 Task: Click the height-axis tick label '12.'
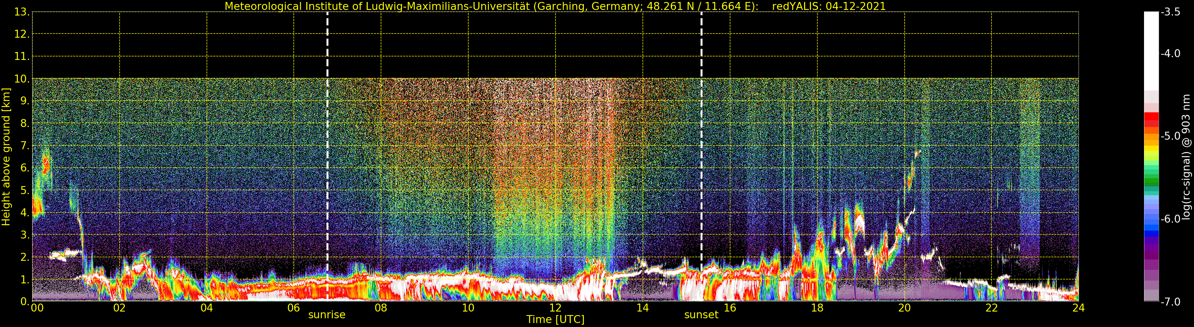pos(22,34)
